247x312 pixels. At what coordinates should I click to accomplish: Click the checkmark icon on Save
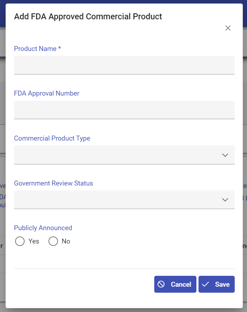206,284
